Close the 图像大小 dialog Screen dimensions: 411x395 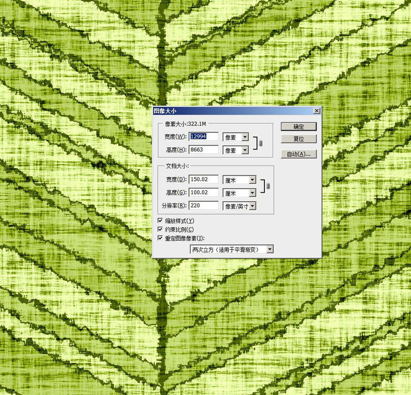point(316,111)
